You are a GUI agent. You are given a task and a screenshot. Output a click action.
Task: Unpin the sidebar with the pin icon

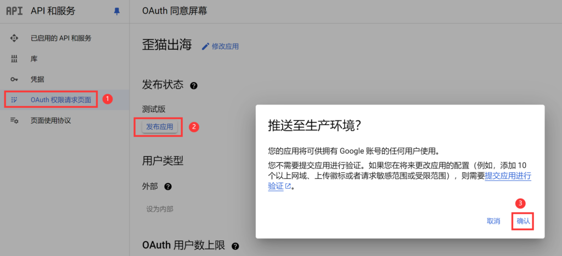coord(117,12)
